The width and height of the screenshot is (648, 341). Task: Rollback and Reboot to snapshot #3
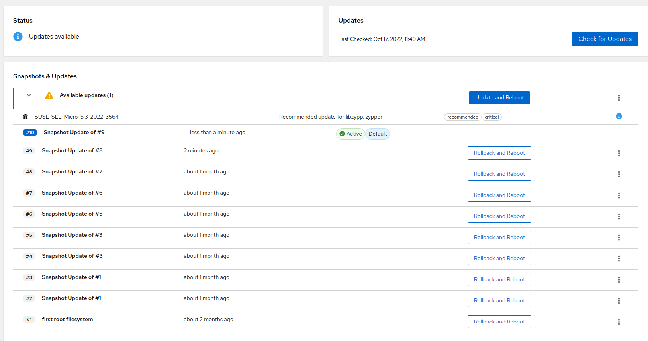[499, 280]
